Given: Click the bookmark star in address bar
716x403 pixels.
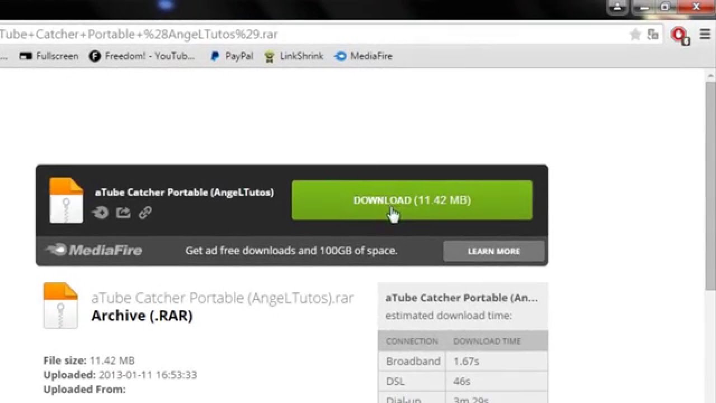Looking at the screenshot, I should click(x=635, y=35).
